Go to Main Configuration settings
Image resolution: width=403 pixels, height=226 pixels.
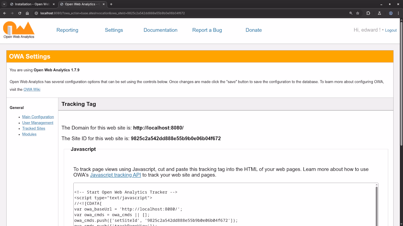pyautogui.click(x=38, y=117)
